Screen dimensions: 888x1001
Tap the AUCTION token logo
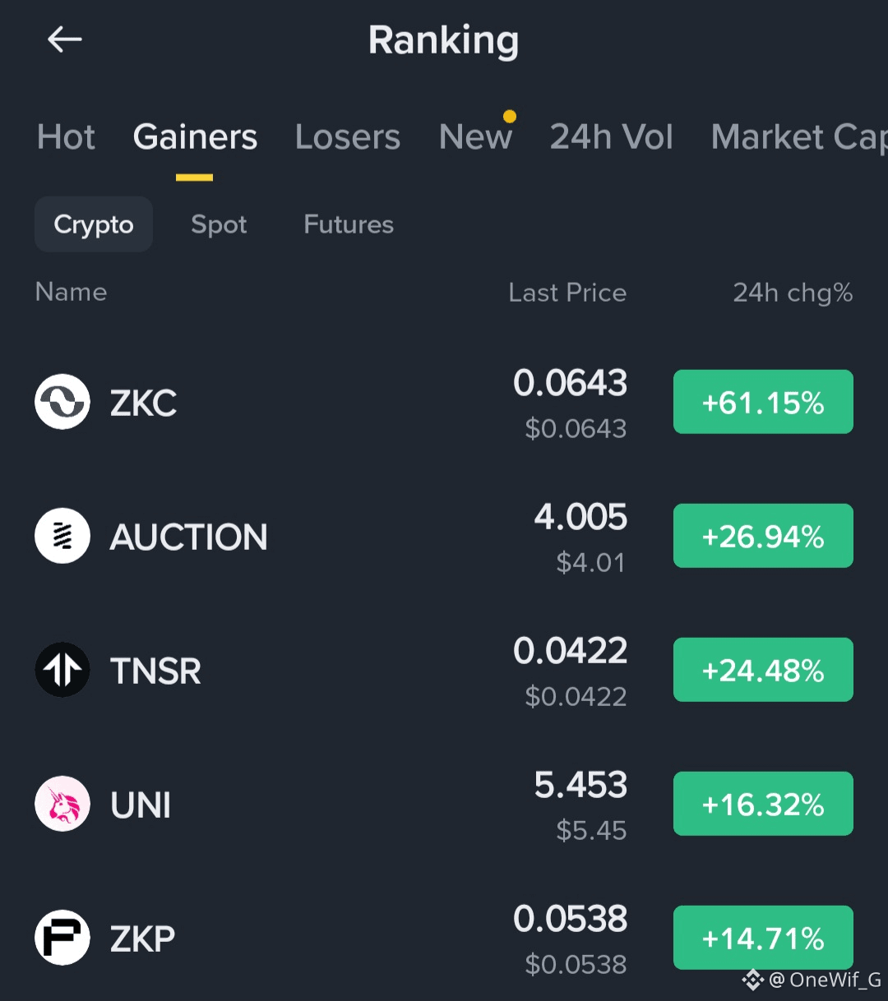[x=62, y=536]
